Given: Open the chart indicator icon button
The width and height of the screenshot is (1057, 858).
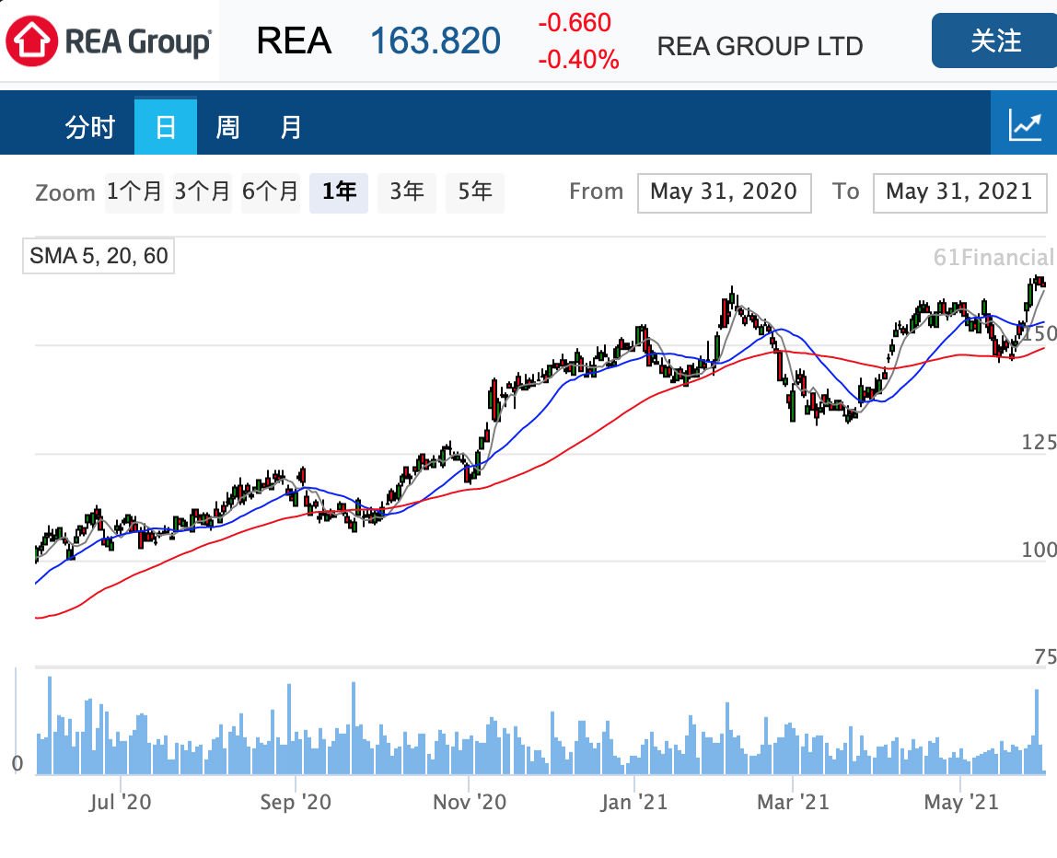Looking at the screenshot, I should pos(1024,123).
